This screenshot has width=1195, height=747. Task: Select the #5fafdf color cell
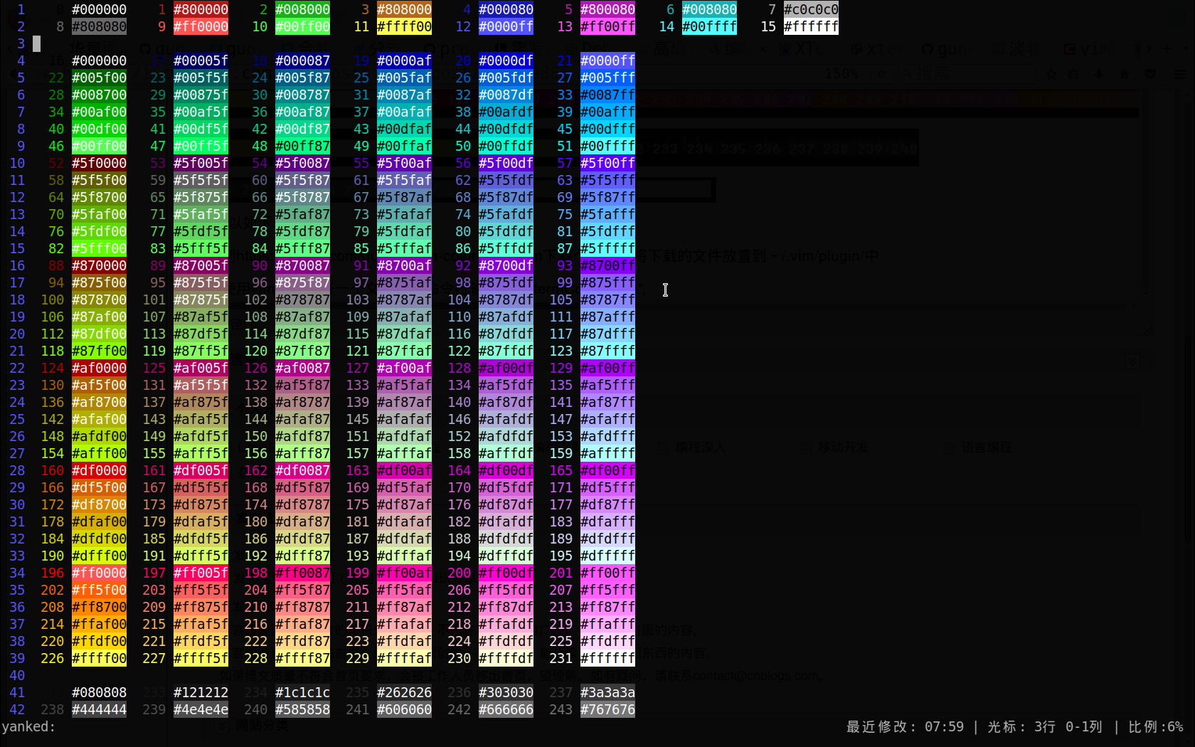[x=506, y=214]
